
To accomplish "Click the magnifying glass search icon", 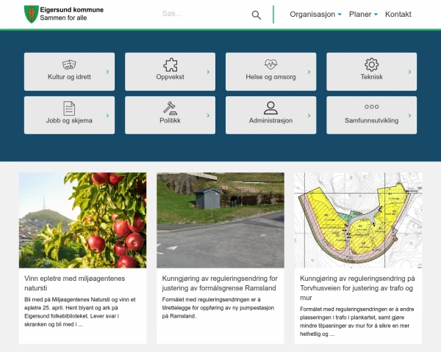I will coord(256,15).
